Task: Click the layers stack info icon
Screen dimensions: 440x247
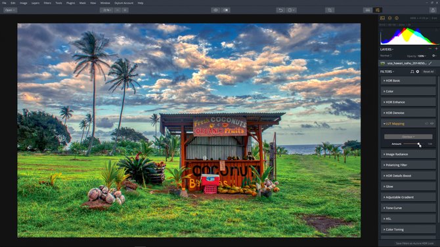Action: tap(389, 18)
